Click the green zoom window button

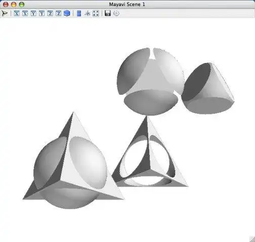coord(22,5)
